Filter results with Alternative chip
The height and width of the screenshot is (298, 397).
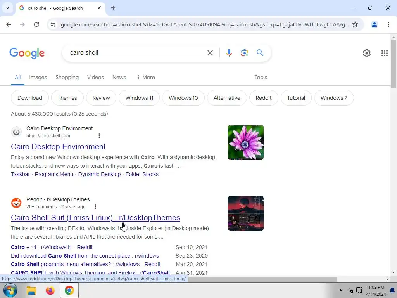pyautogui.click(x=226, y=98)
